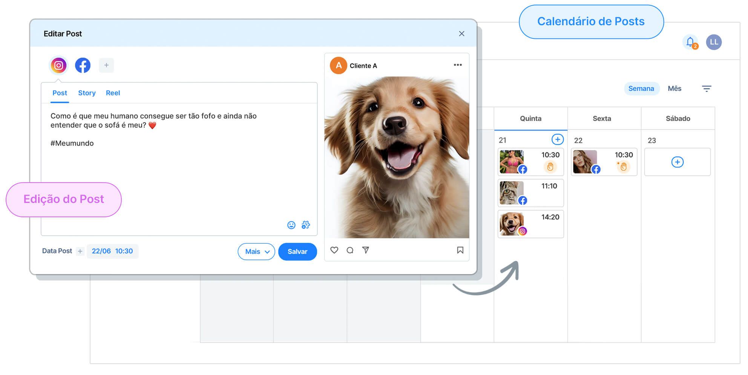This screenshot has width=748, height=375.
Task: Click into the post caption text area
Action: 179,169
